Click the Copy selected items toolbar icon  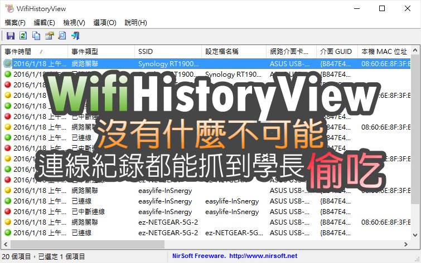[36, 36]
